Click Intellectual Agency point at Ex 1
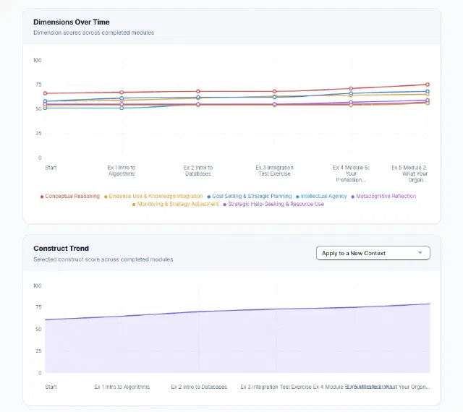Viewport: 463px width, 412px height. [122, 108]
